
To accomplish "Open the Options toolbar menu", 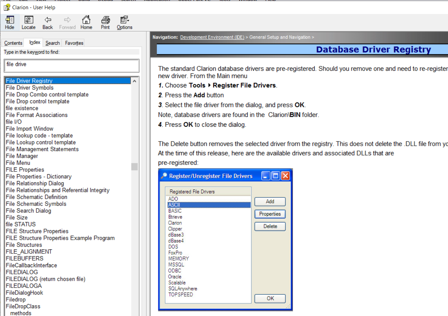I will pos(125,23).
